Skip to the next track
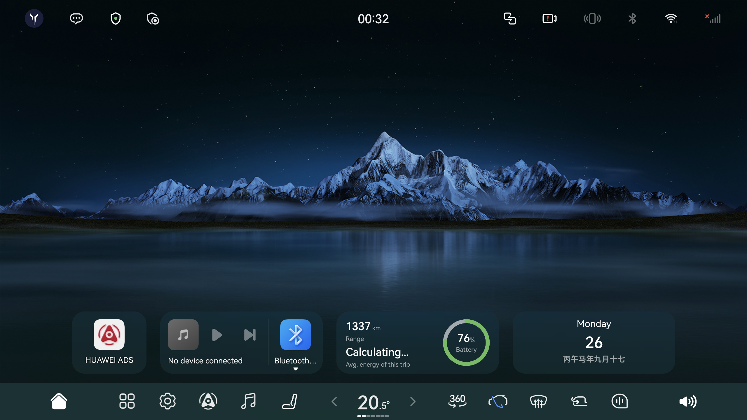This screenshot has width=747, height=420. (x=250, y=335)
